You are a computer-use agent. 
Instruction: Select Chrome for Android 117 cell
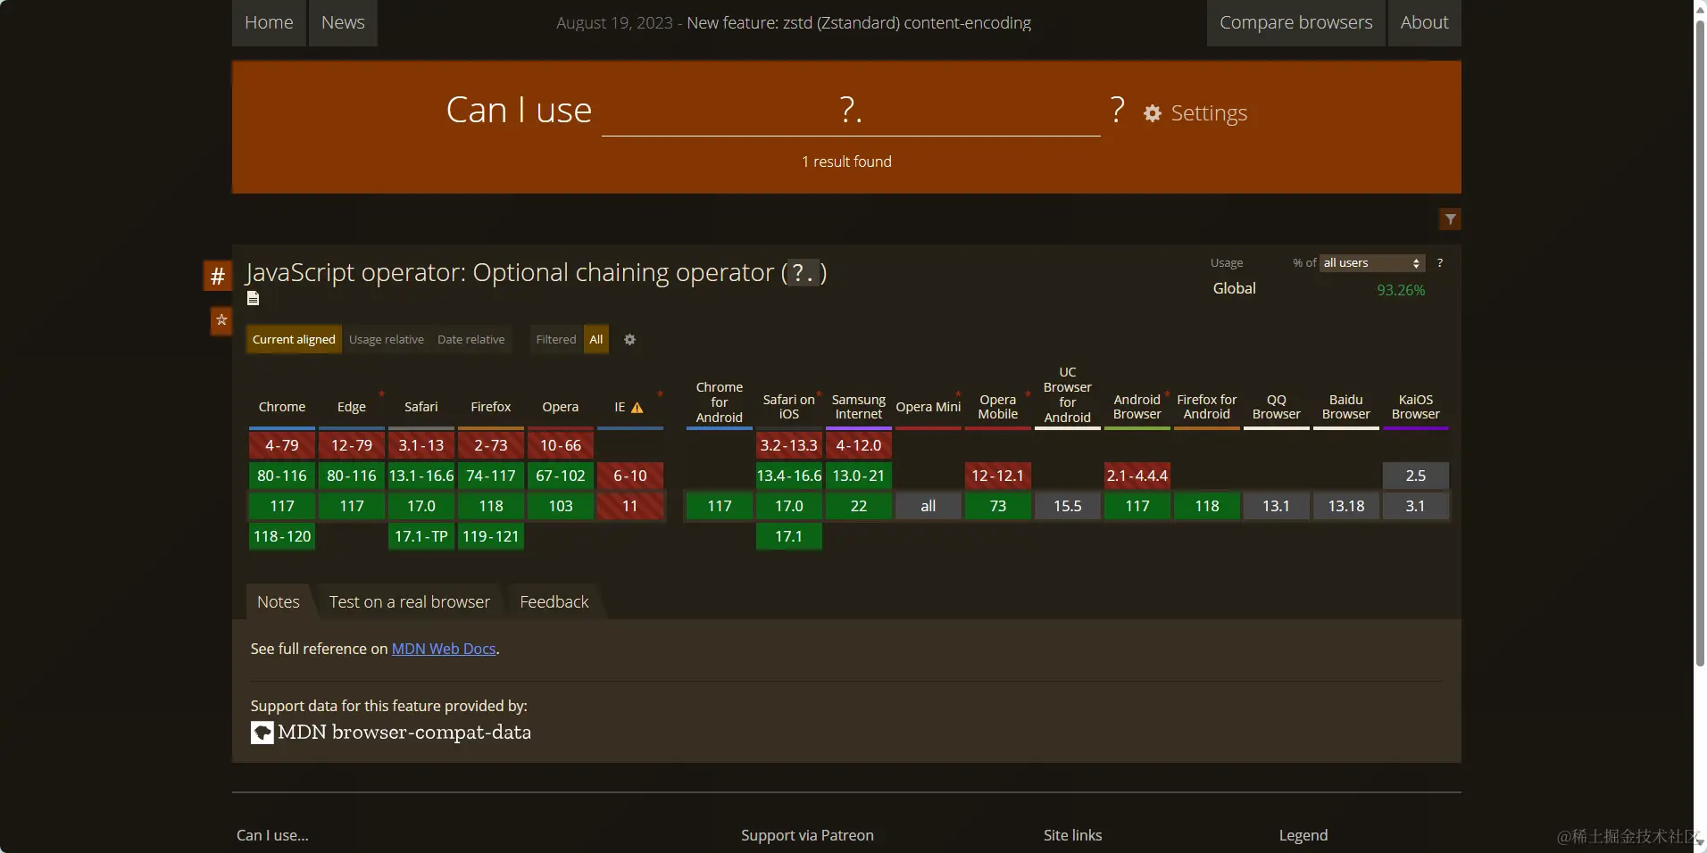(720, 506)
